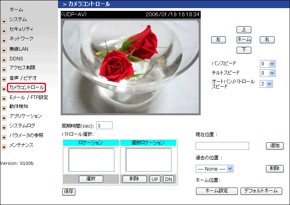
Task: Open 動体検知 settings
Action: pyautogui.click(x=19, y=106)
